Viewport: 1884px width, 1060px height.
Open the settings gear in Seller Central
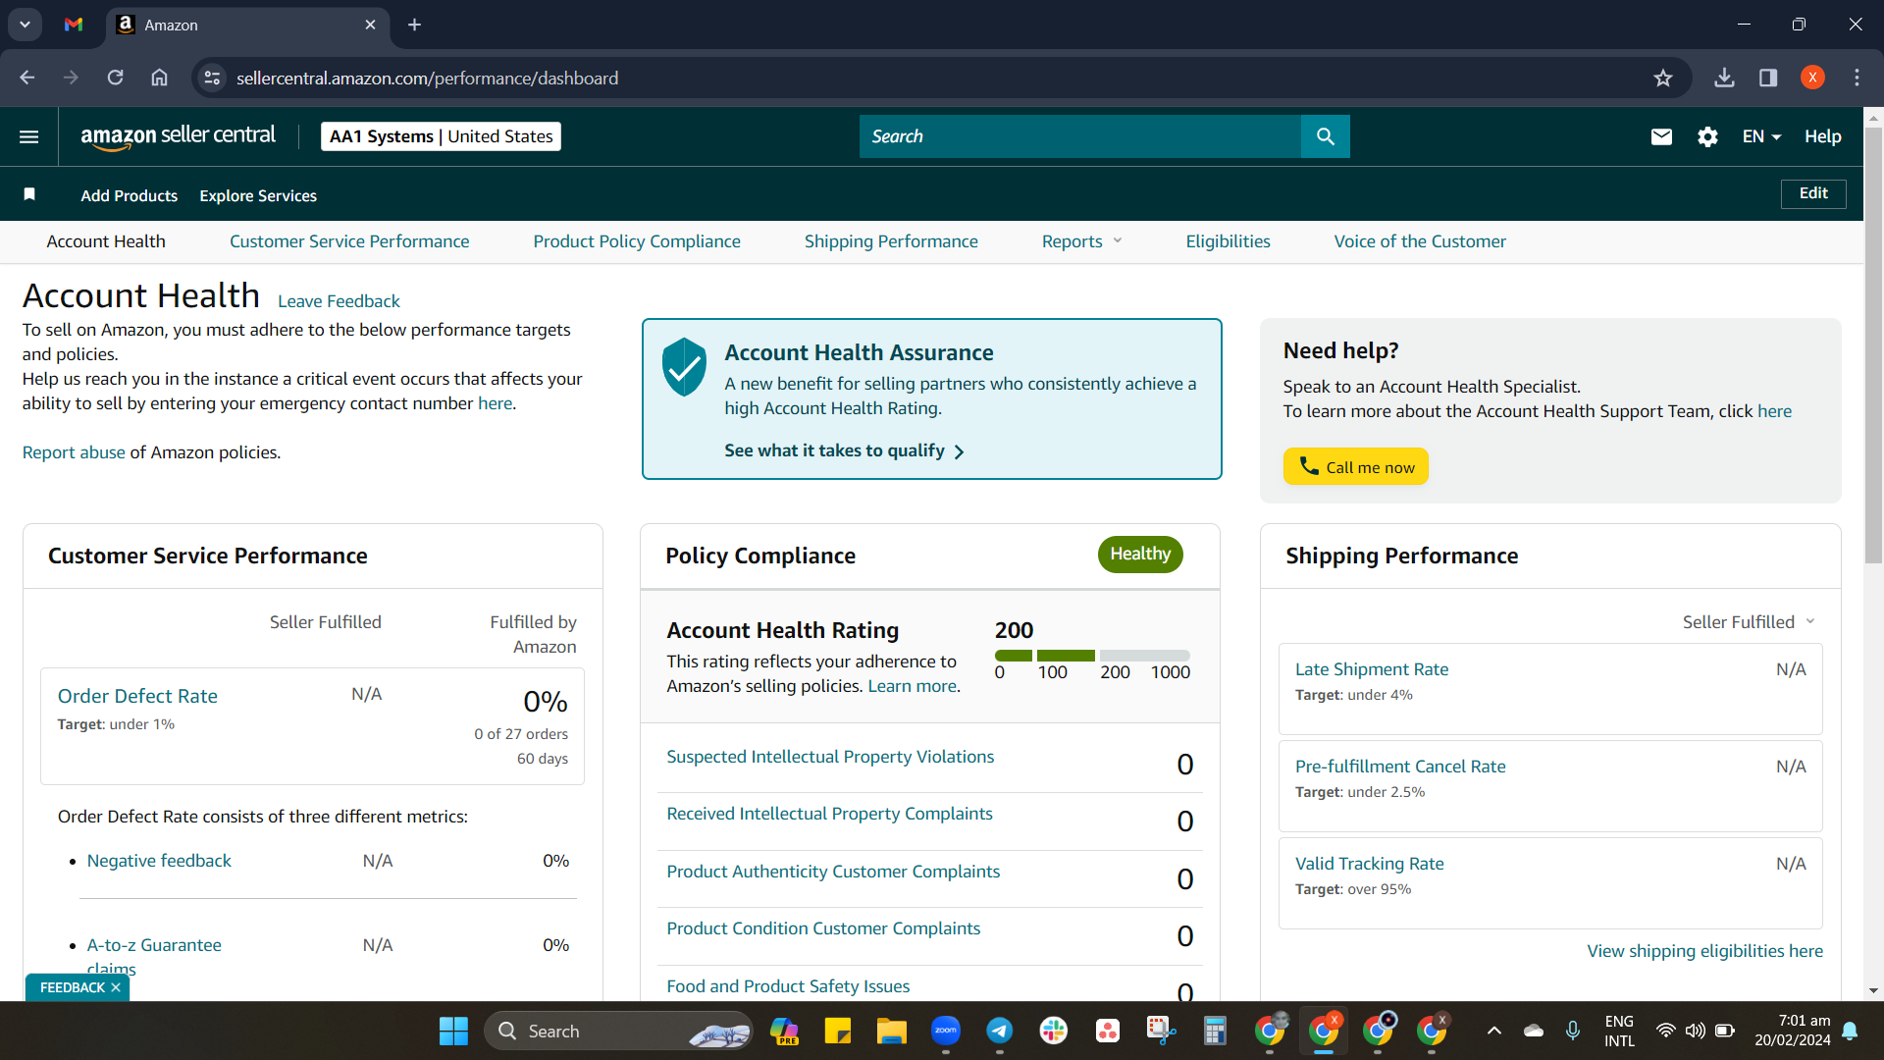[1707, 136]
